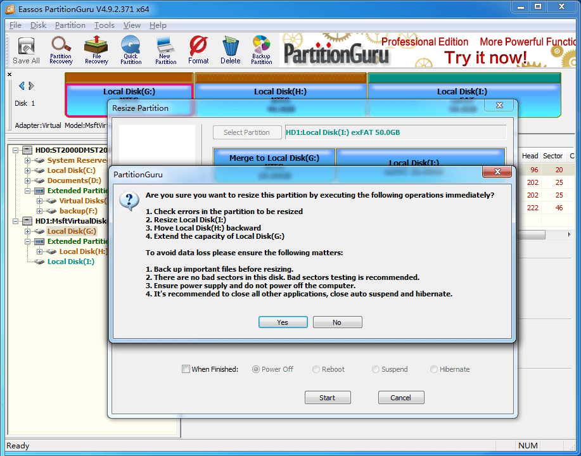This screenshot has height=456, width=581.
Task: Click the partition icon beside Local Disk(I:) in tree
Action: click(x=39, y=262)
